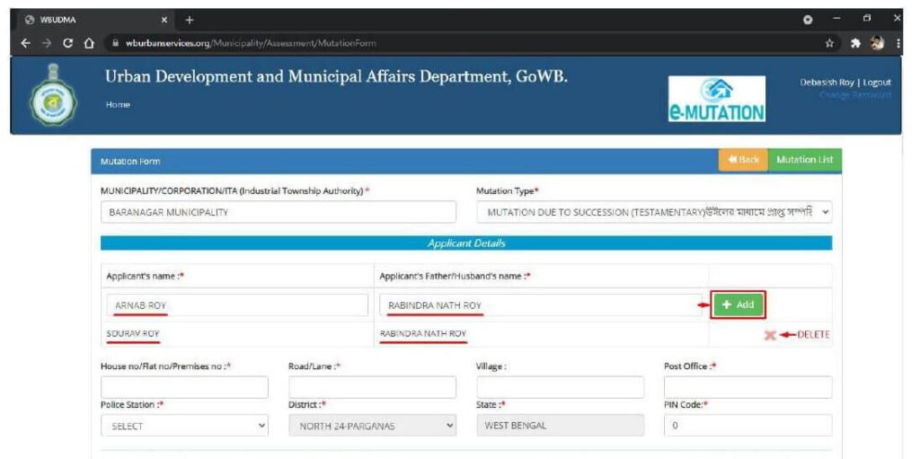Click the State field showing West Bengal
This screenshot has height=459, width=920.
click(x=561, y=426)
